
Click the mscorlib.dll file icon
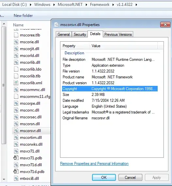[x=16, y=62]
